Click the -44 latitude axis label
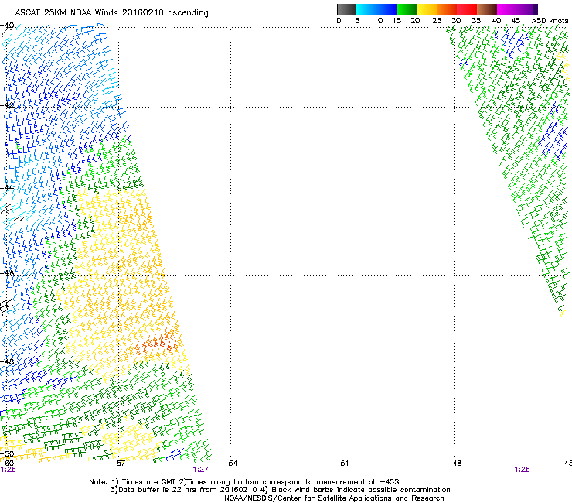This screenshot has height=503, width=572. [x=7, y=188]
